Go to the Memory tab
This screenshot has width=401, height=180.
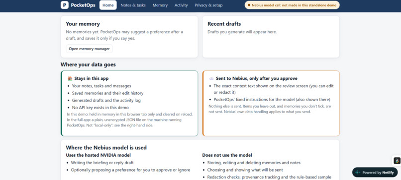coord(160,5)
